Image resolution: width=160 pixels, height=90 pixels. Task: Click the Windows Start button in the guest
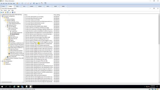(x=2, y=87)
